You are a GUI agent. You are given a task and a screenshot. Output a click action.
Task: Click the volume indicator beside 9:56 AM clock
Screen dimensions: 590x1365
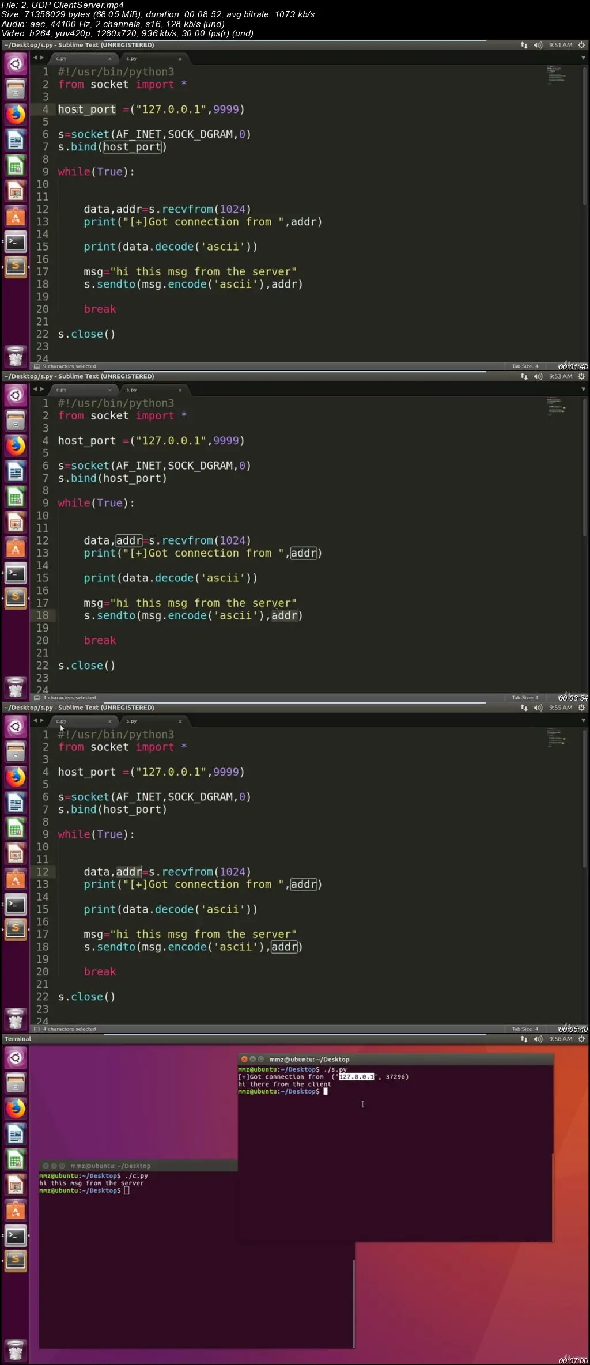538,1039
